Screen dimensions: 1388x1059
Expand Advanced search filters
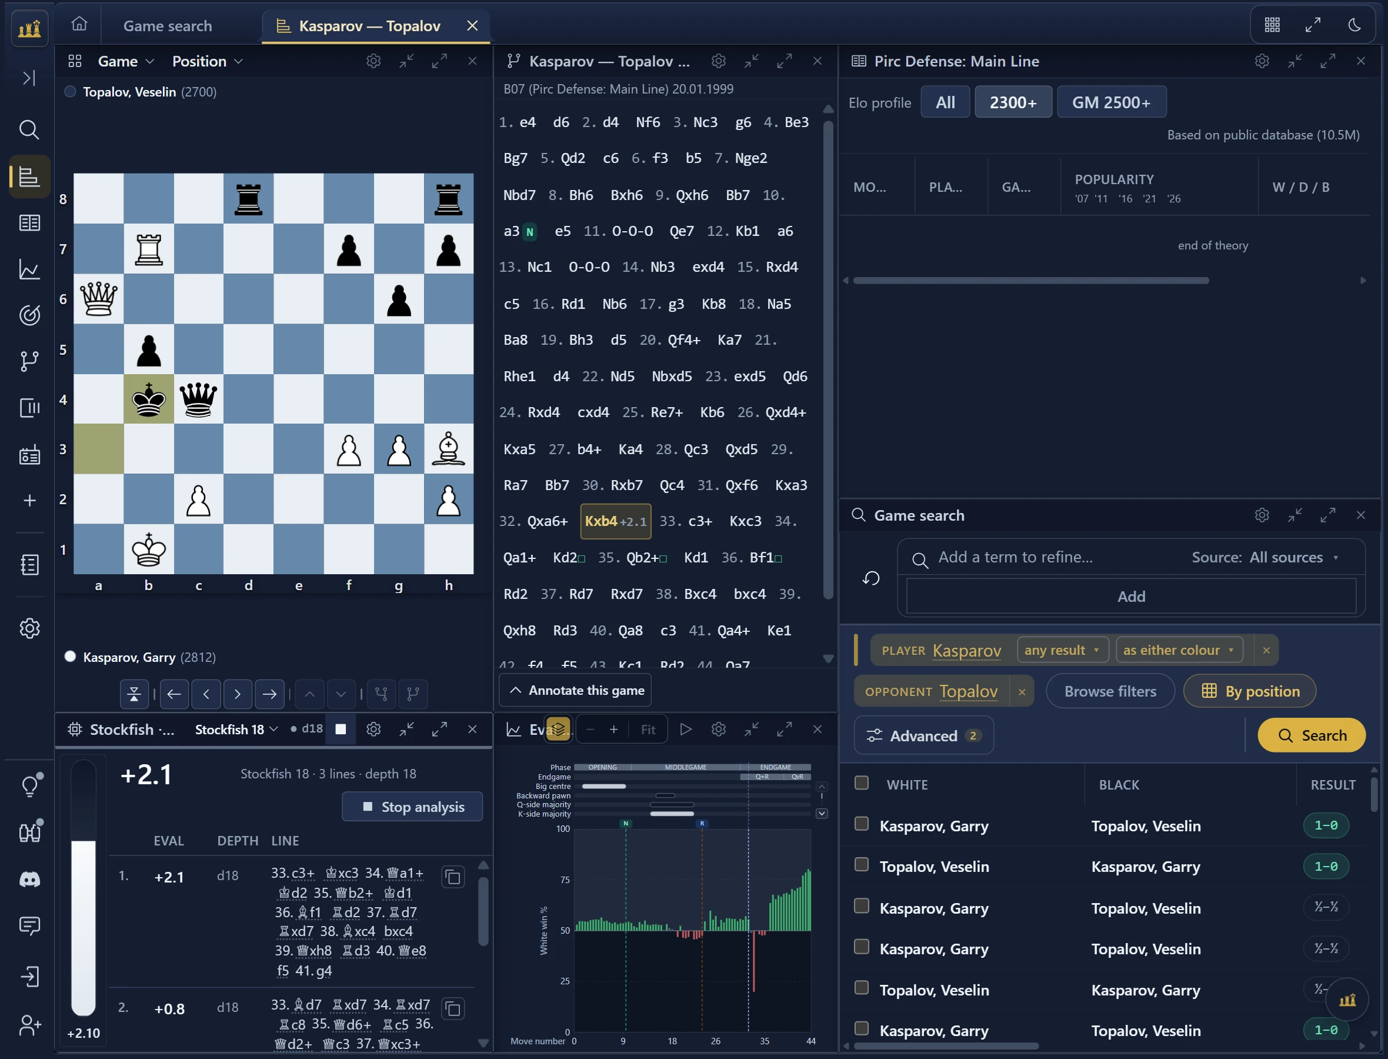tap(923, 735)
